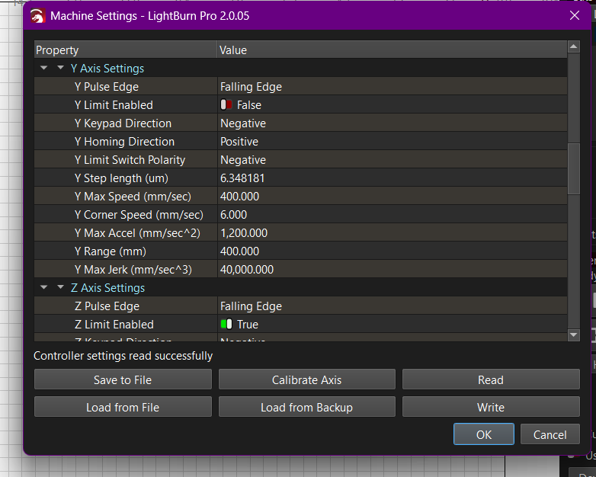
Task: Click the Property column header
Action: point(125,50)
